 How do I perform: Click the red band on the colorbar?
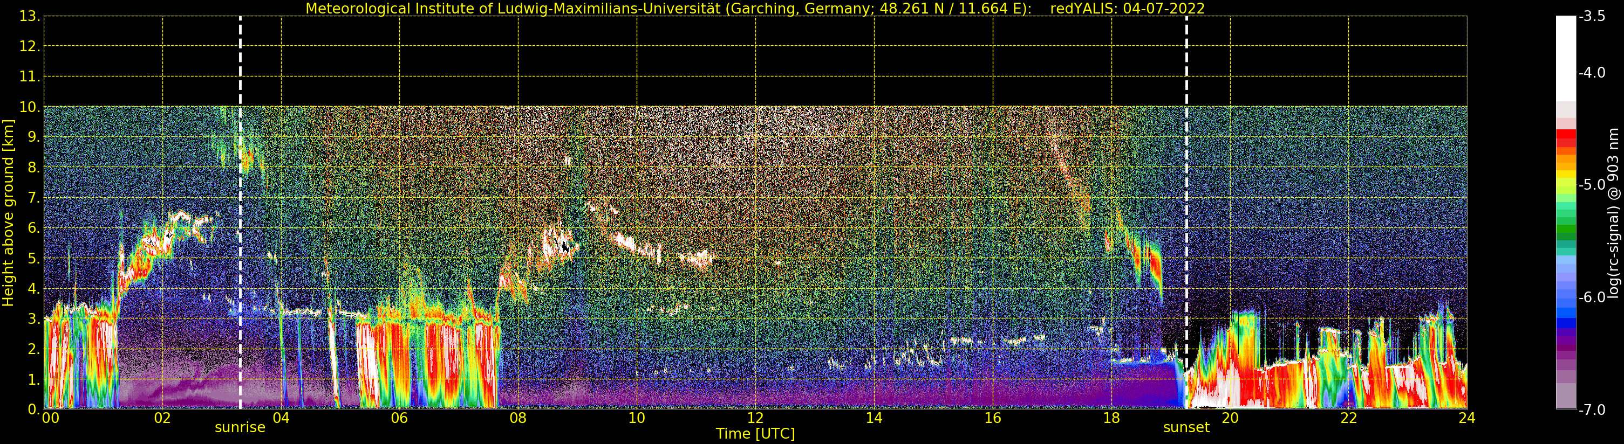[1566, 137]
